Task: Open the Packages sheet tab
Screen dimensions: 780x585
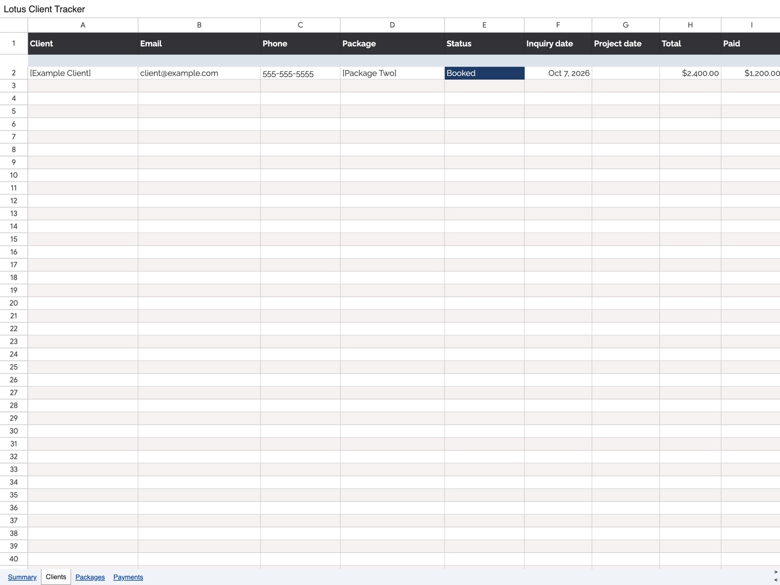Action: tap(90, 577)
